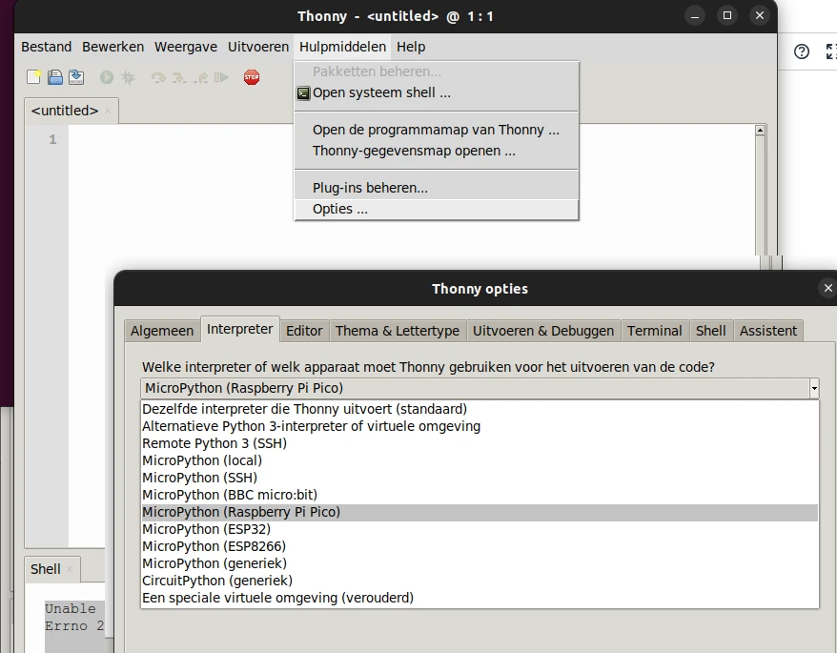The width and height of the screenshot is (837, 653).
Task: Choose Thonny-gegevensmap openen entry
Action: 436,151
